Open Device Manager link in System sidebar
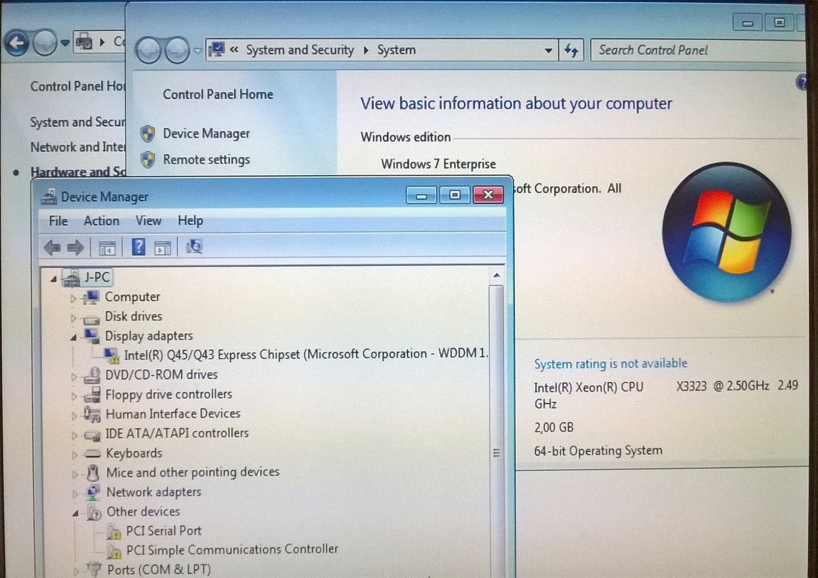This screenshot has width=818, height=578. click(206, 134)
